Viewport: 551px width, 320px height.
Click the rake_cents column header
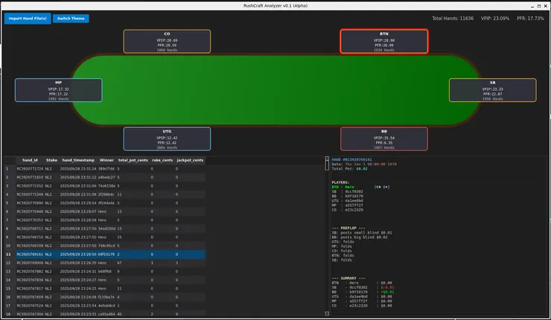[162, 160]
